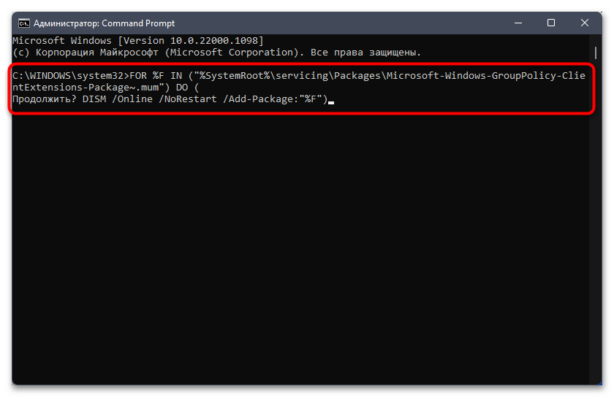Open the Command Prompt system menu icon
The height and width of the screenshot is (397, 614).
(24, 23)
